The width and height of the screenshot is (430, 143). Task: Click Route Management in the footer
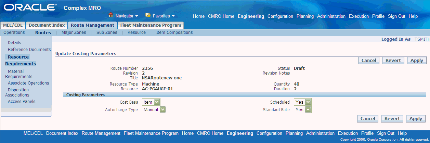tap(101, 133)
